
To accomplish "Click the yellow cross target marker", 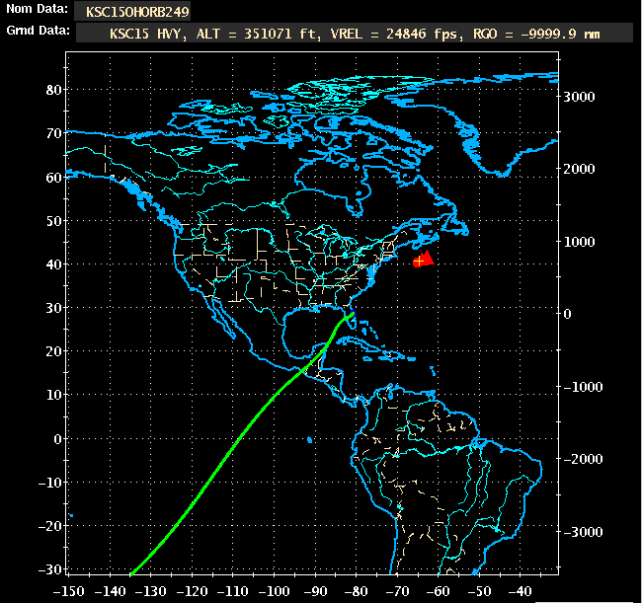I will [x=419, y=261].
